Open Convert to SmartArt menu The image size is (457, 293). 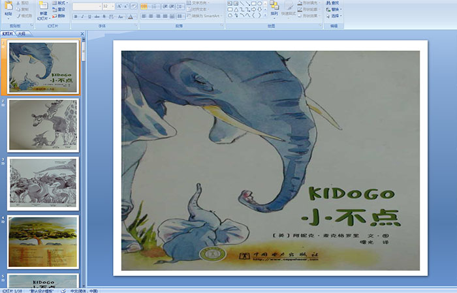[204, 16]
